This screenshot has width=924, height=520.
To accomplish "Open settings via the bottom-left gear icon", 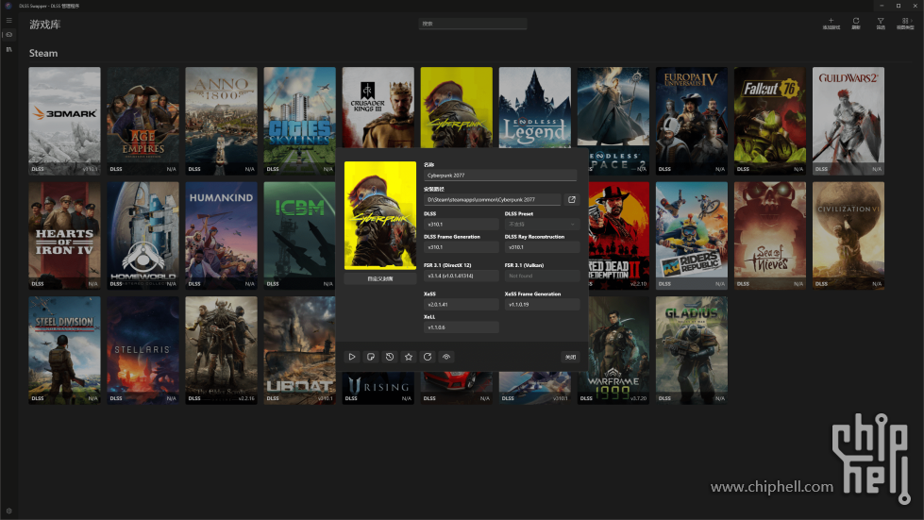I will coord(8,512).
